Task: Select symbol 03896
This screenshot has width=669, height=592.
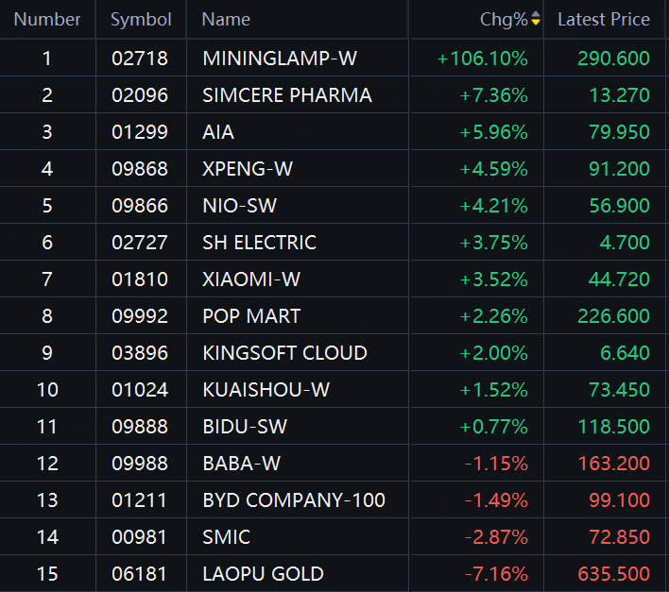Action: [x=140, y=353]
